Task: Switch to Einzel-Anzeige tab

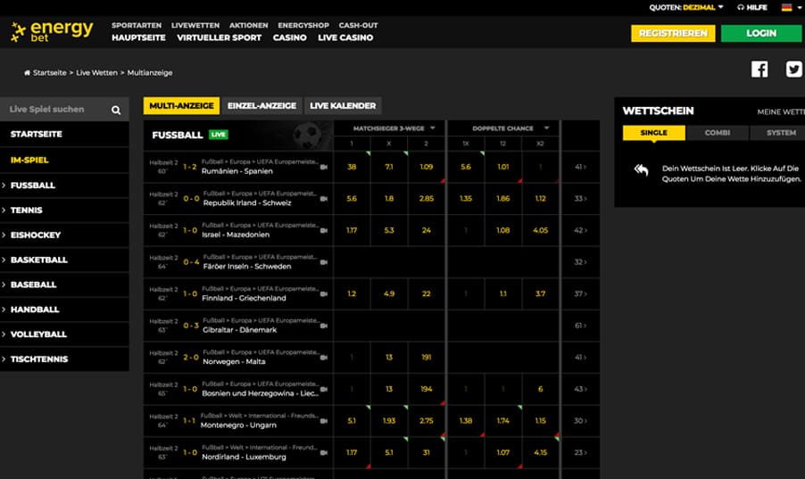Action: (261, 106)
